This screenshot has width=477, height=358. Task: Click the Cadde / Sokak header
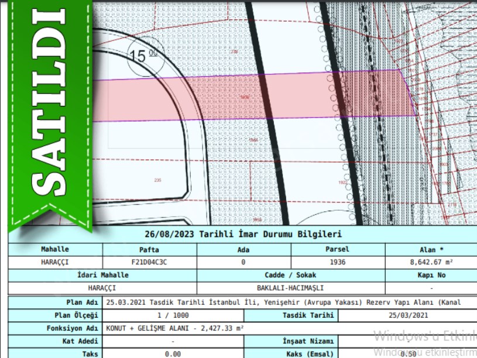pyautogui.click(x=290, y=275)
